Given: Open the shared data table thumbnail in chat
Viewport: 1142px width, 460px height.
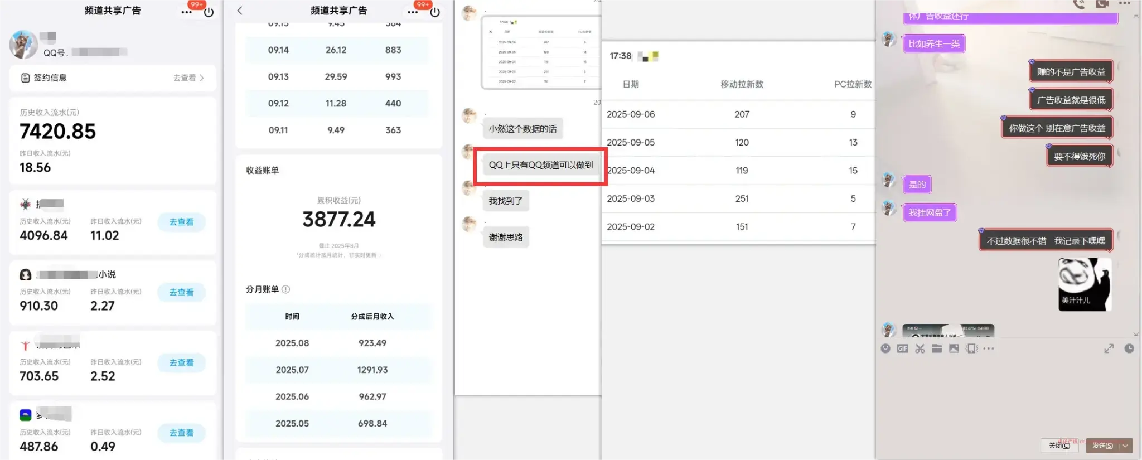Looking at the screenshot, I should [x=540, y=52].
